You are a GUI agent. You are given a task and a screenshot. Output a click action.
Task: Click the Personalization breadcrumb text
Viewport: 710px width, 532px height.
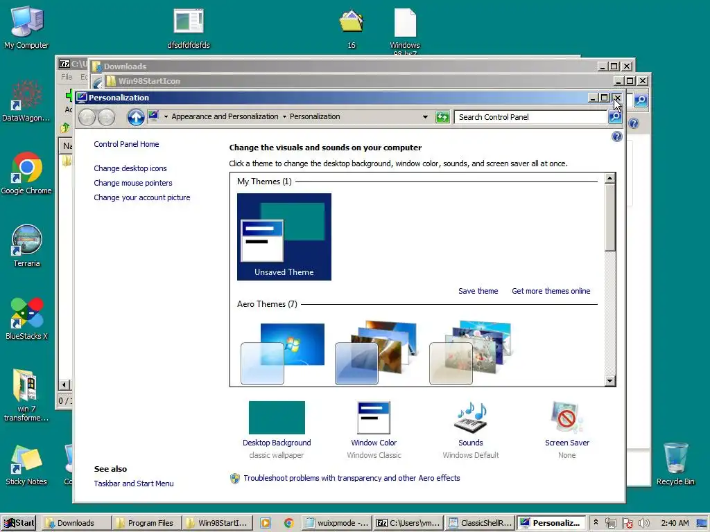coord(315,116)
